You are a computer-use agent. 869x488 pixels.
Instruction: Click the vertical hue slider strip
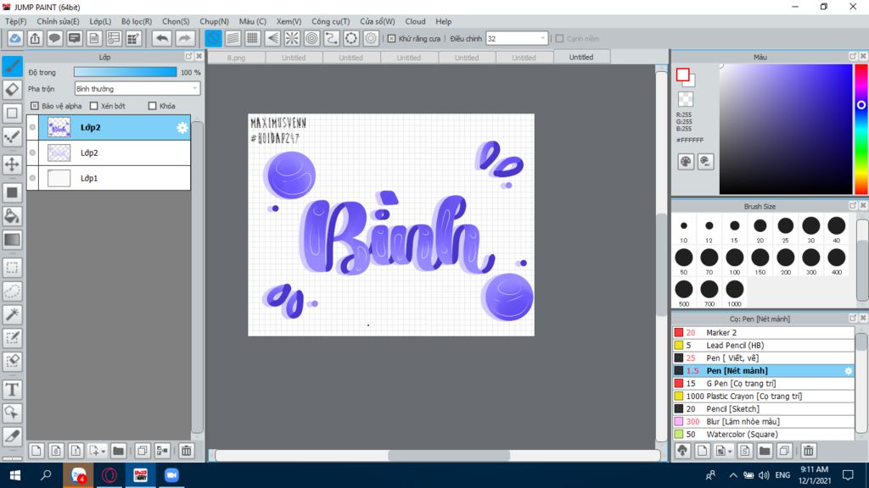[861, 129]
